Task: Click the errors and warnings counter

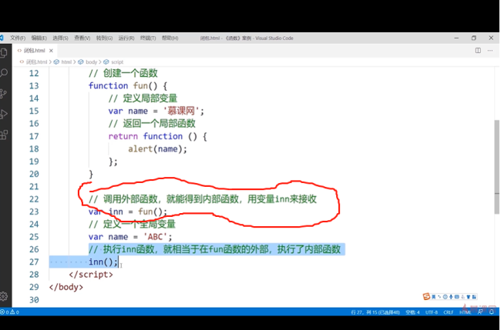Action: 9,312
